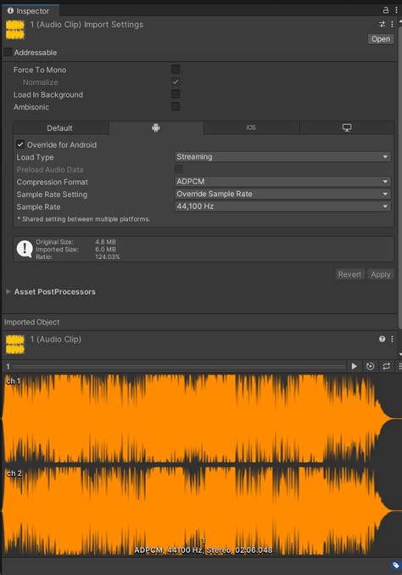Toggle the Addressable checkbox
Viewport: 402px width, 575px height.
pyautogui.click(x=8, y=52)
